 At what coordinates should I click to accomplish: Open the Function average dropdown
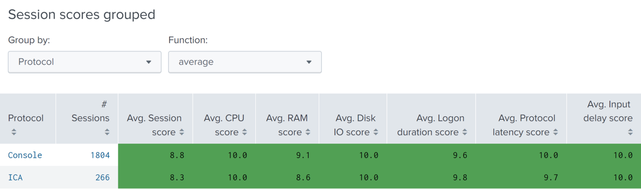coord(245,62)
